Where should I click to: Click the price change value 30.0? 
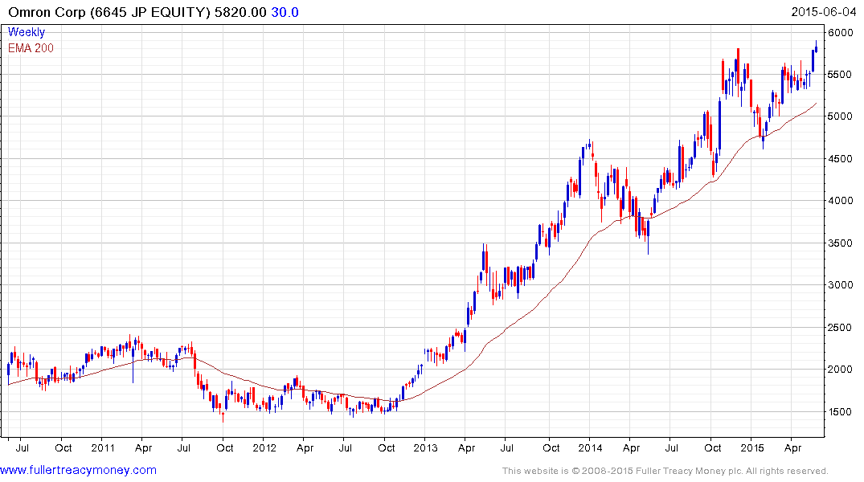tap(285, 12)
